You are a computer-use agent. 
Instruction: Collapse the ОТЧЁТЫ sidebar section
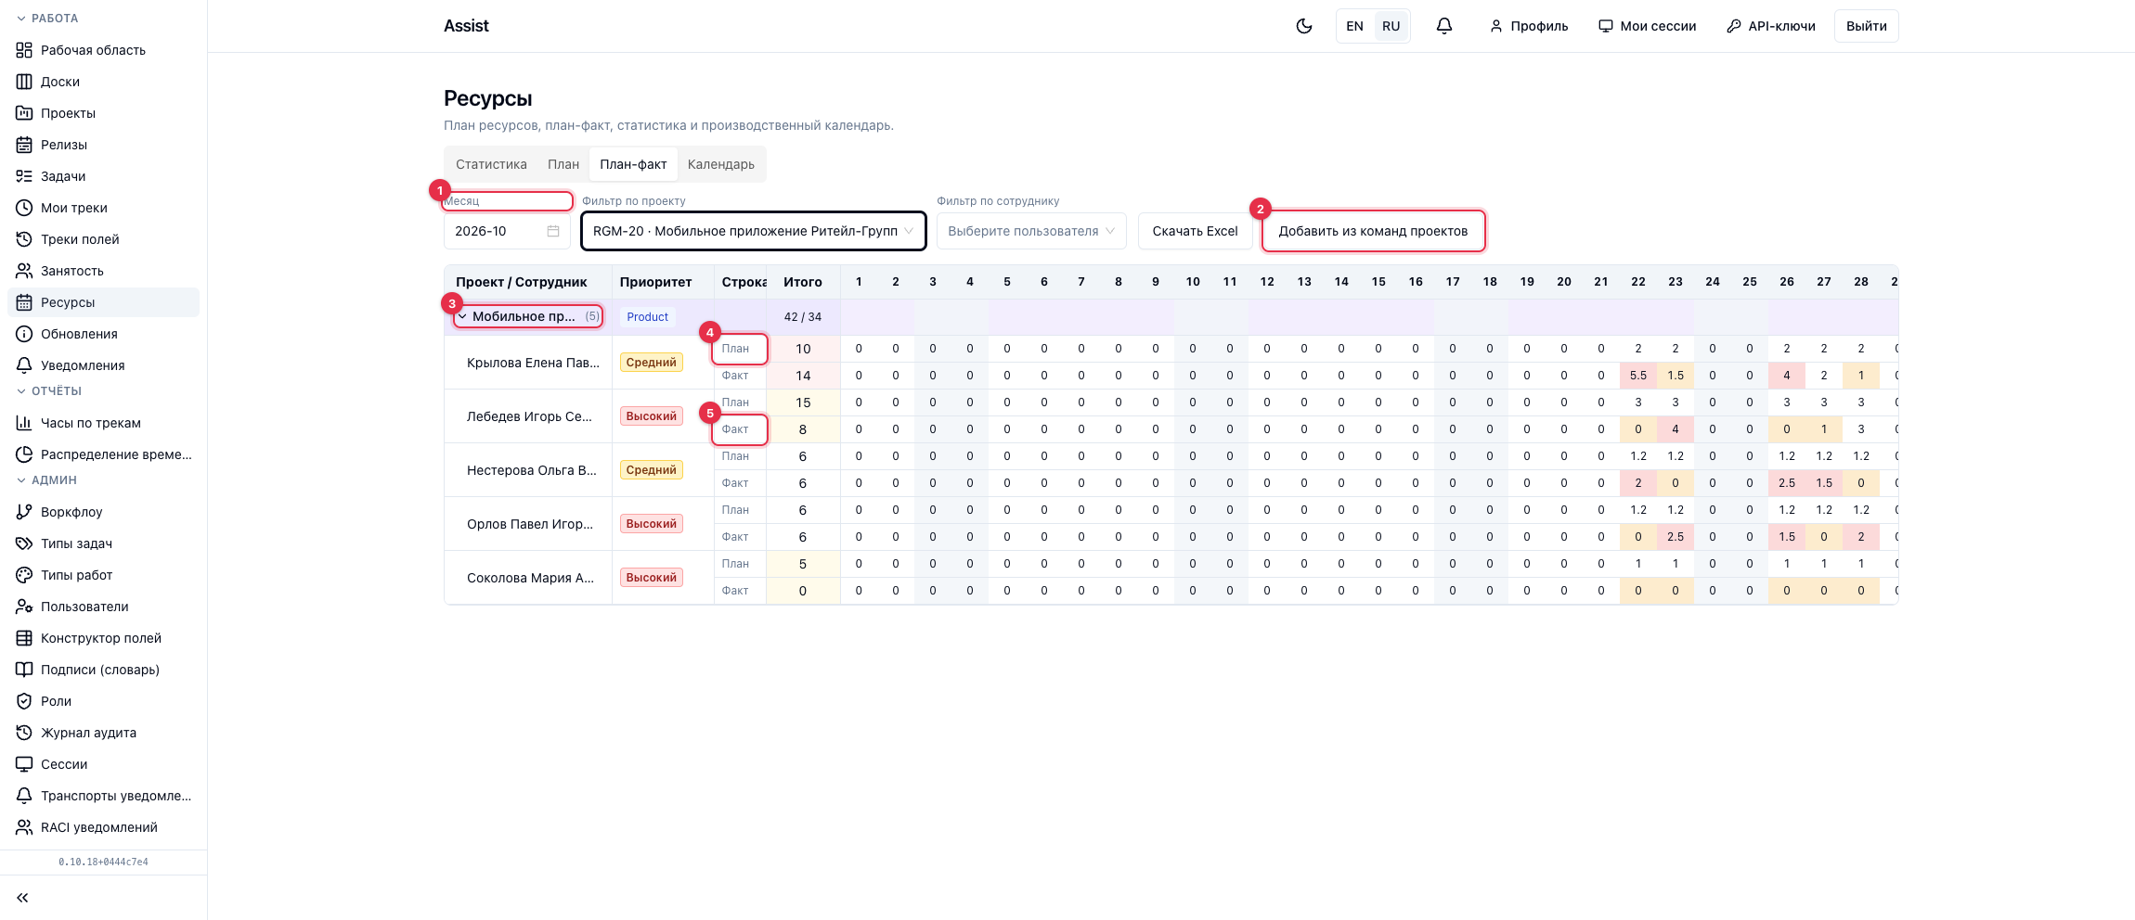tap(49, 391)
